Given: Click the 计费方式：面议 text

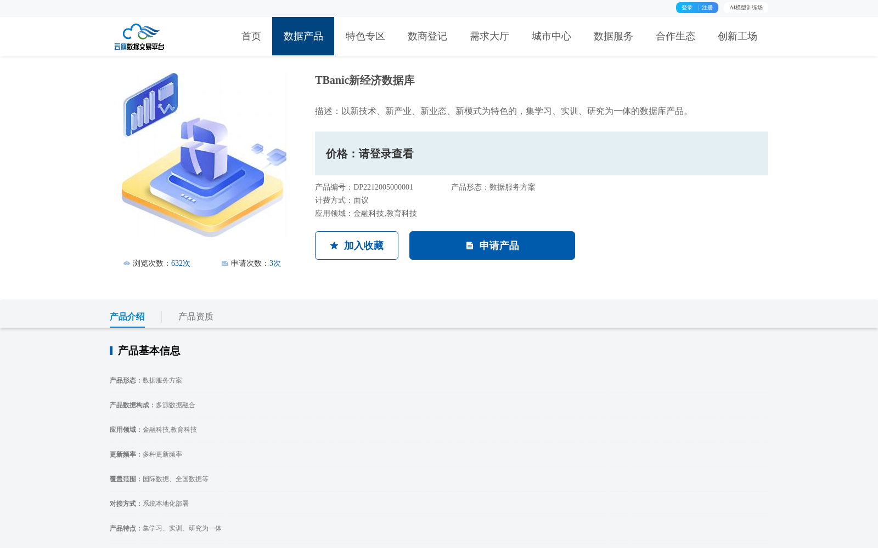Looking at the screenshot, I should click(x=342, y=201).
